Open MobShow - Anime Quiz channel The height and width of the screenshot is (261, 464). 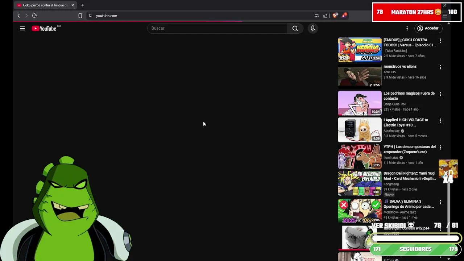(x=400, y=212)
